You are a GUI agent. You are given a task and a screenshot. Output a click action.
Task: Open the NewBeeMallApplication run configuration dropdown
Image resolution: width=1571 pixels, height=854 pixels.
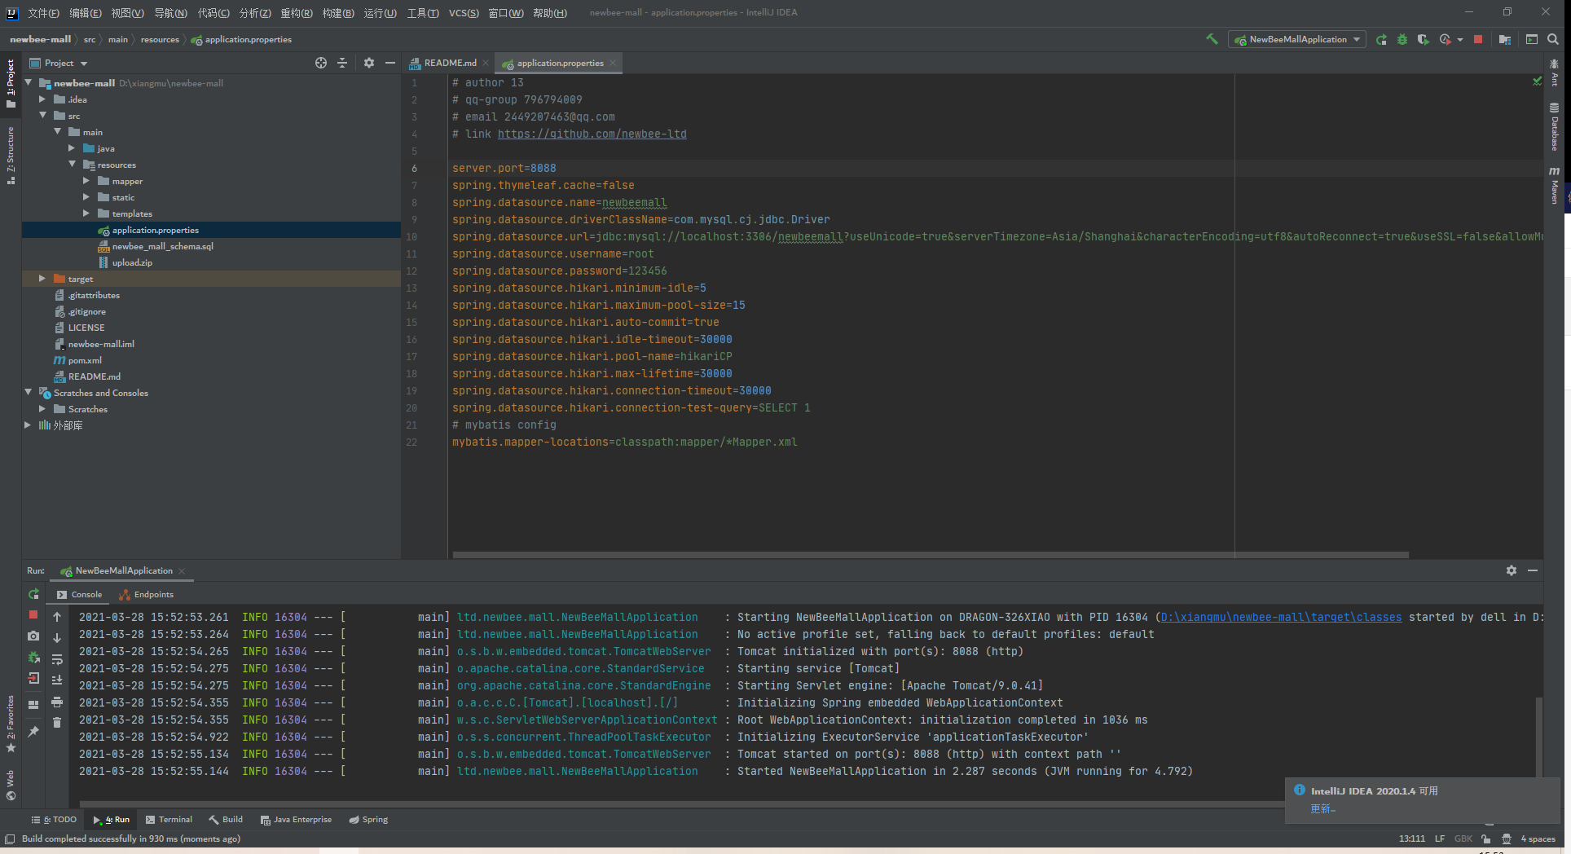[1297, 39]
